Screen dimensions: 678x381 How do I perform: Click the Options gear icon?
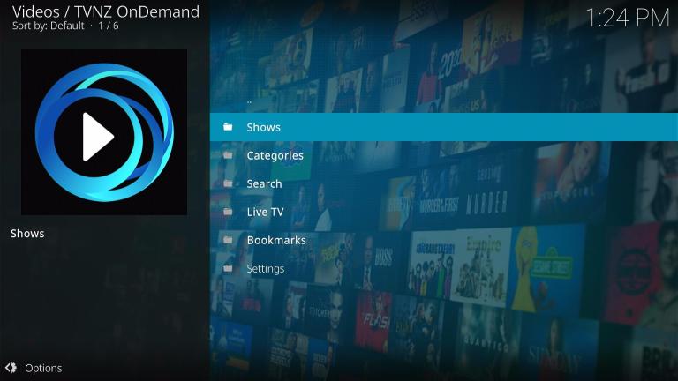[11, 368]
